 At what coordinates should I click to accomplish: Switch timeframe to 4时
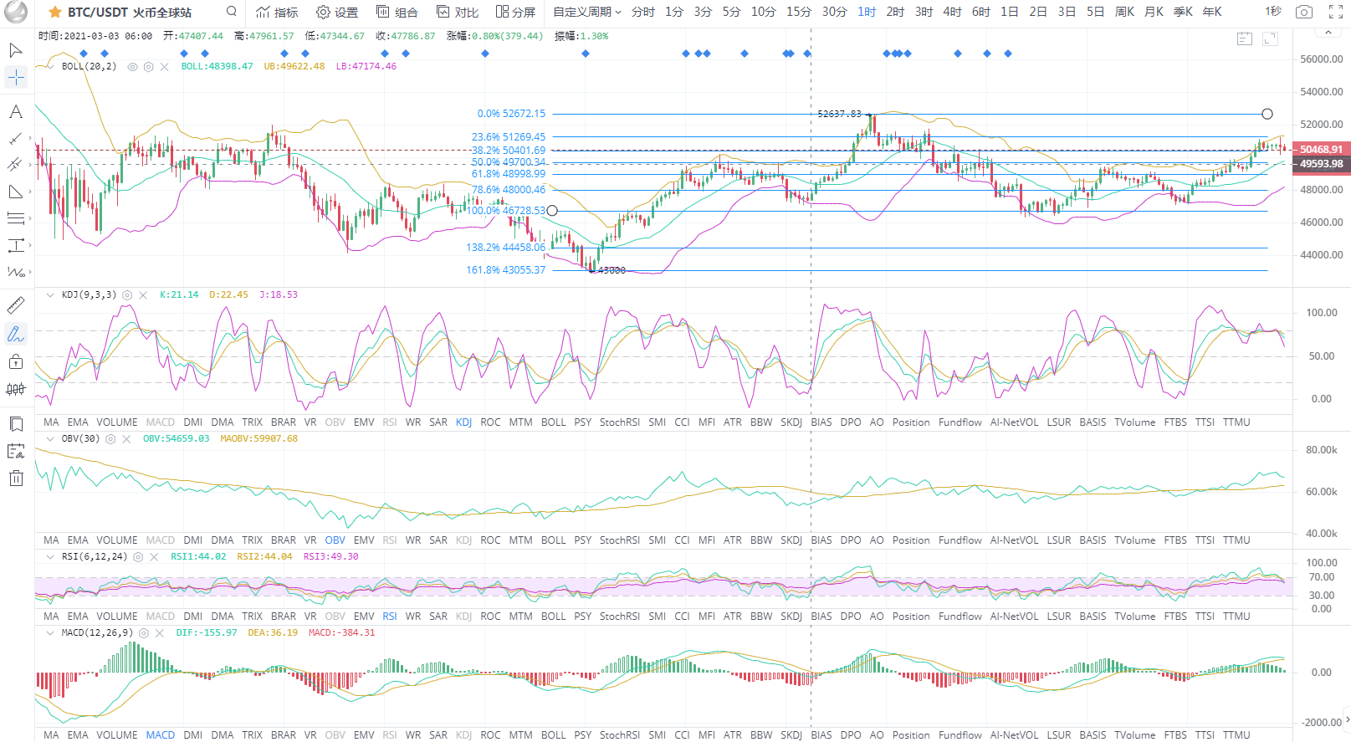coord(952,12)
